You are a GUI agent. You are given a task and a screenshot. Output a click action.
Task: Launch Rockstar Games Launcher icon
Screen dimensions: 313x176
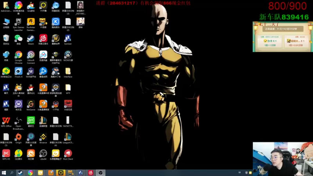coord(31,22)
